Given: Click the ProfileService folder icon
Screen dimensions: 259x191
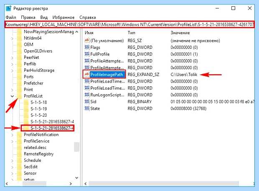Looking at the screenshot, I should (20, 141).
